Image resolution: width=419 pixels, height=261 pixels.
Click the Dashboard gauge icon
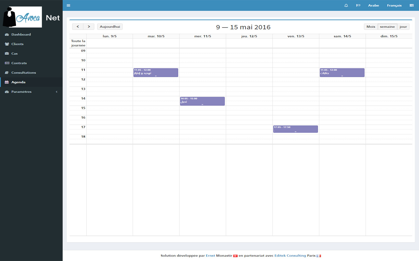point(7,34)
